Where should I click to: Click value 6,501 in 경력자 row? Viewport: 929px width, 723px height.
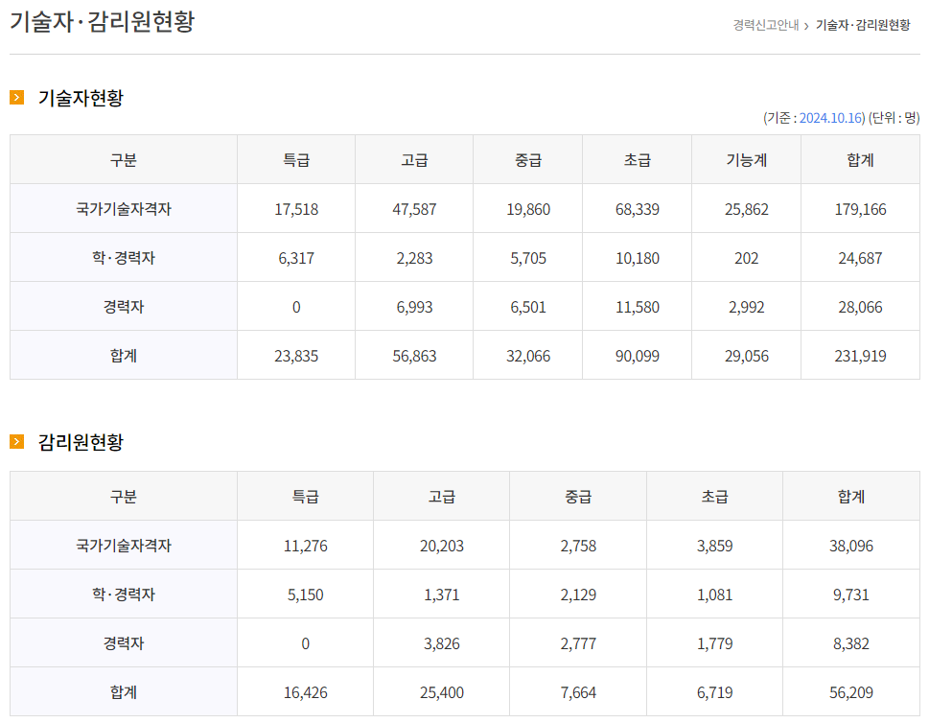[x=528, y=307]
